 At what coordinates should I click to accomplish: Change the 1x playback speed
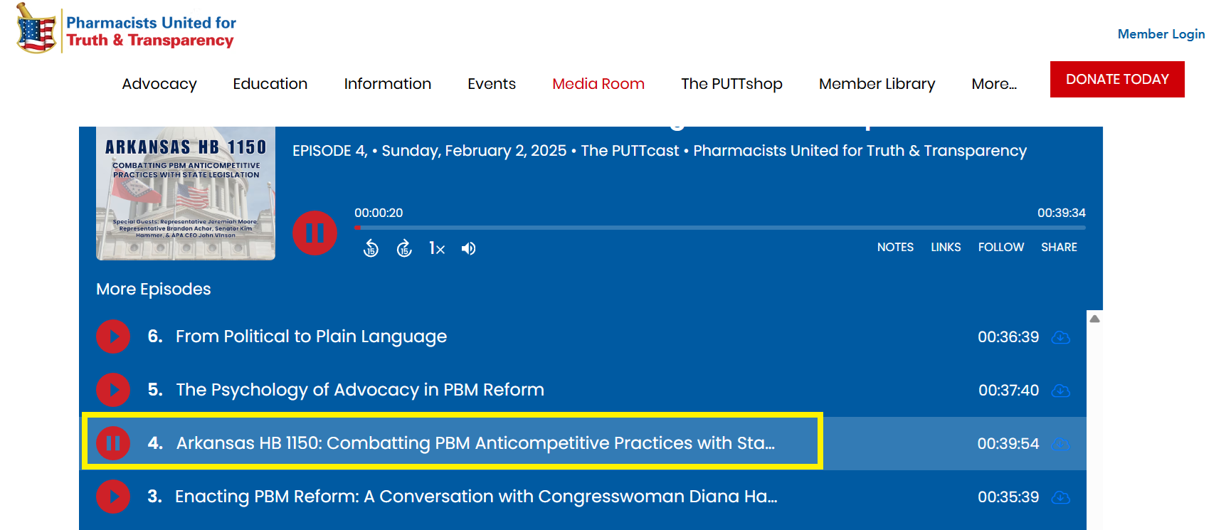437,248
